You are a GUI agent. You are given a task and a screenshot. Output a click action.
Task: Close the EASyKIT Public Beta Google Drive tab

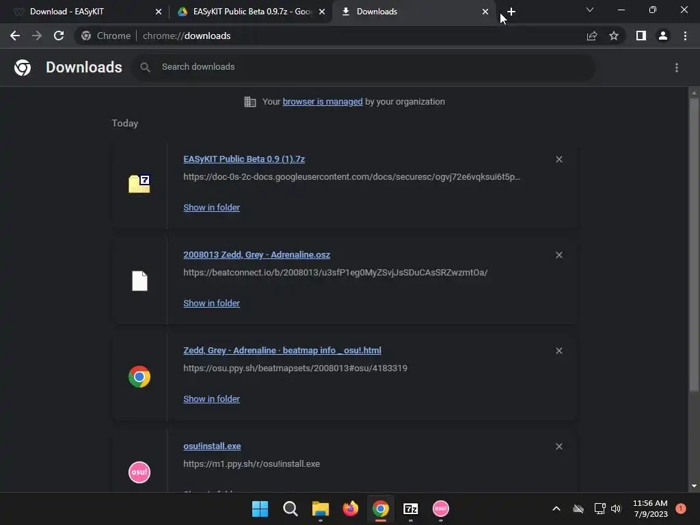[322, 12]
